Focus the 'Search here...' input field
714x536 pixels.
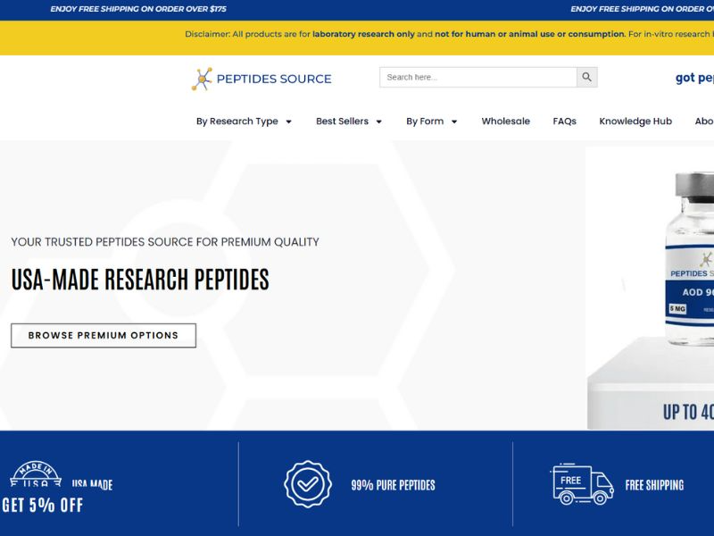(477, 78)
